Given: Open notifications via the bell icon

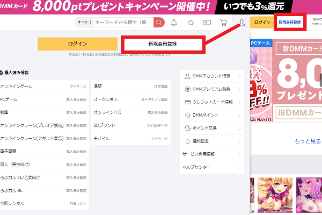Looking at the screenshot, I should [x=174, y=23].
